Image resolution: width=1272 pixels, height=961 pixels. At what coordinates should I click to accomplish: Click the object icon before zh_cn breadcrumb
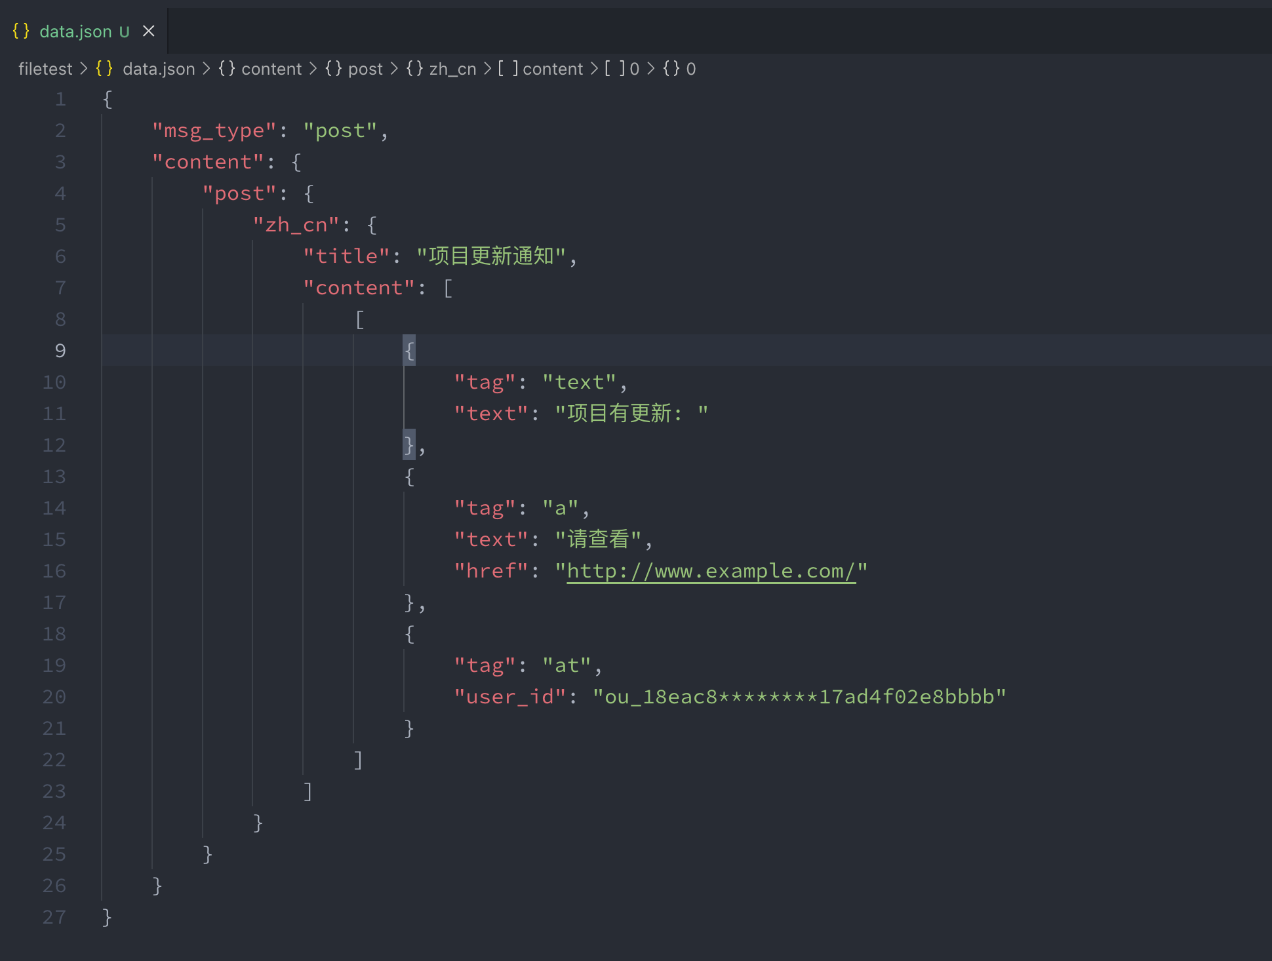[414, 68]
